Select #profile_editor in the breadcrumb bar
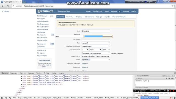Viewport: 176px width, 99px height. coord(98,98)
